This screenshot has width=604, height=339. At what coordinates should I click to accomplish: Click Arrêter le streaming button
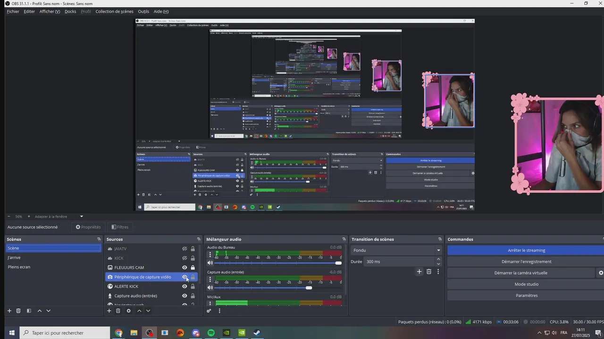(526, 250)
